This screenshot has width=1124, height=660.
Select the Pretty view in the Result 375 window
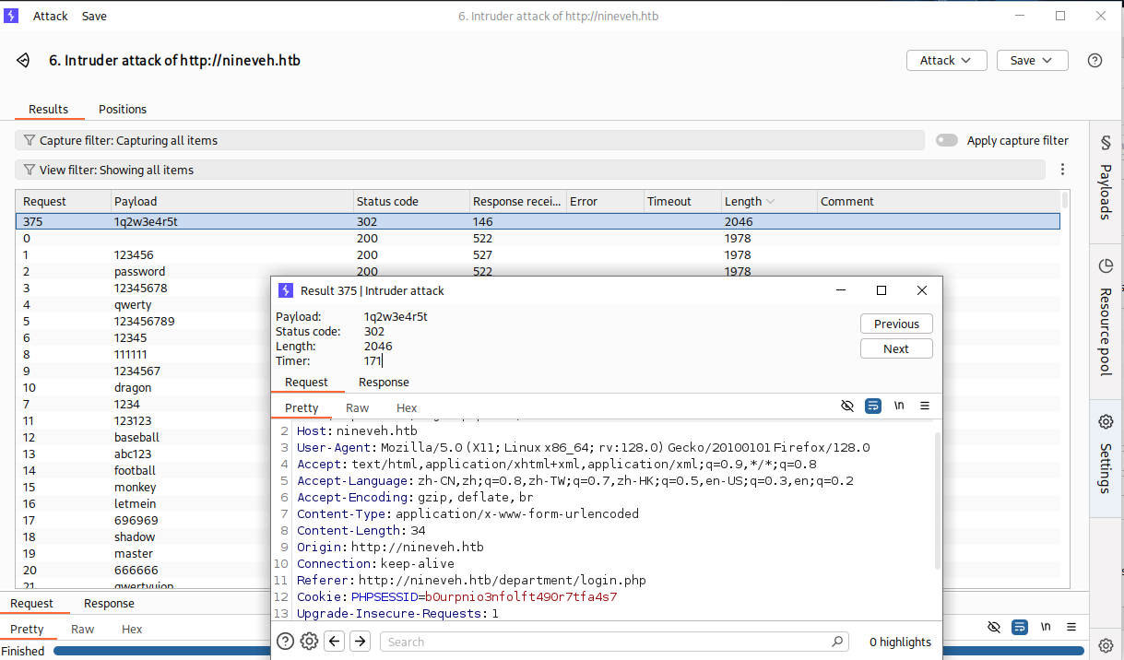coord(302,407)
